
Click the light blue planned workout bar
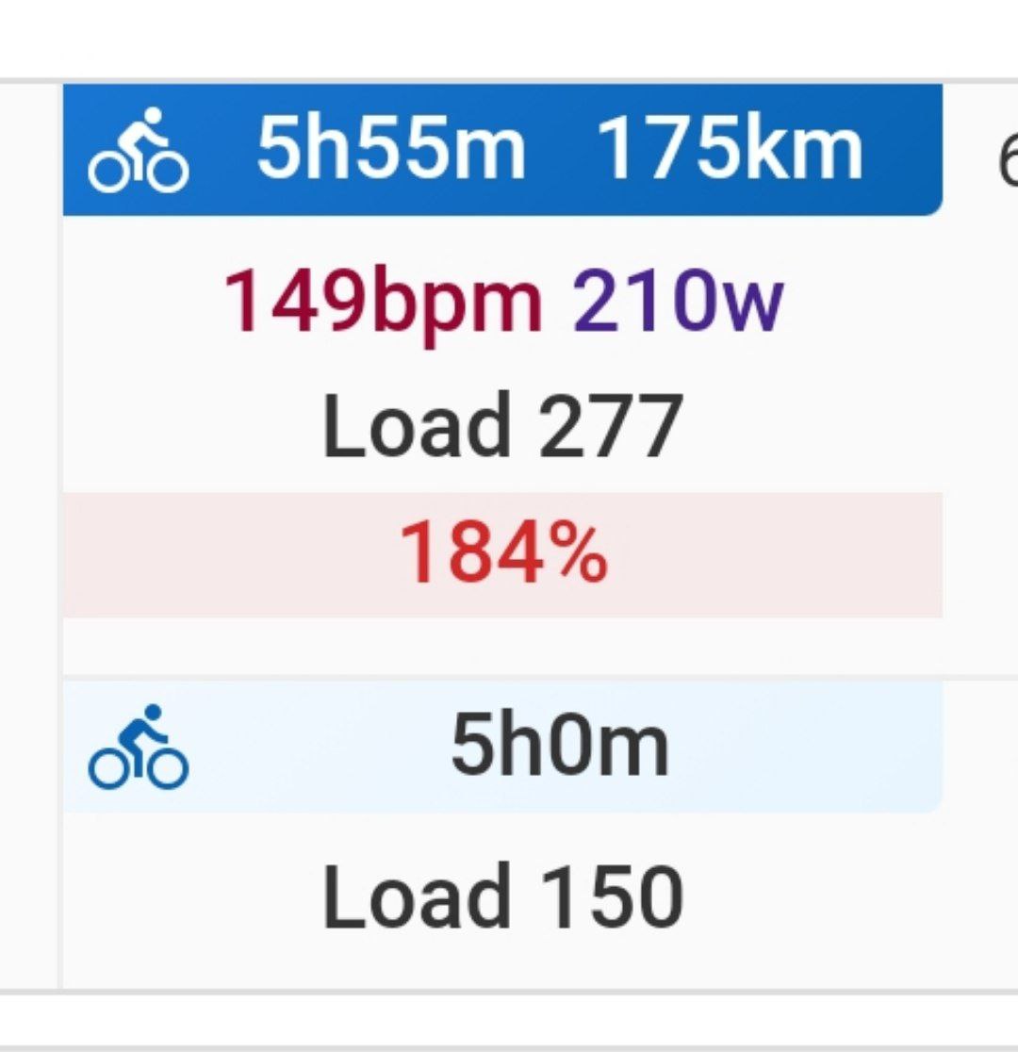coord(502,746)
